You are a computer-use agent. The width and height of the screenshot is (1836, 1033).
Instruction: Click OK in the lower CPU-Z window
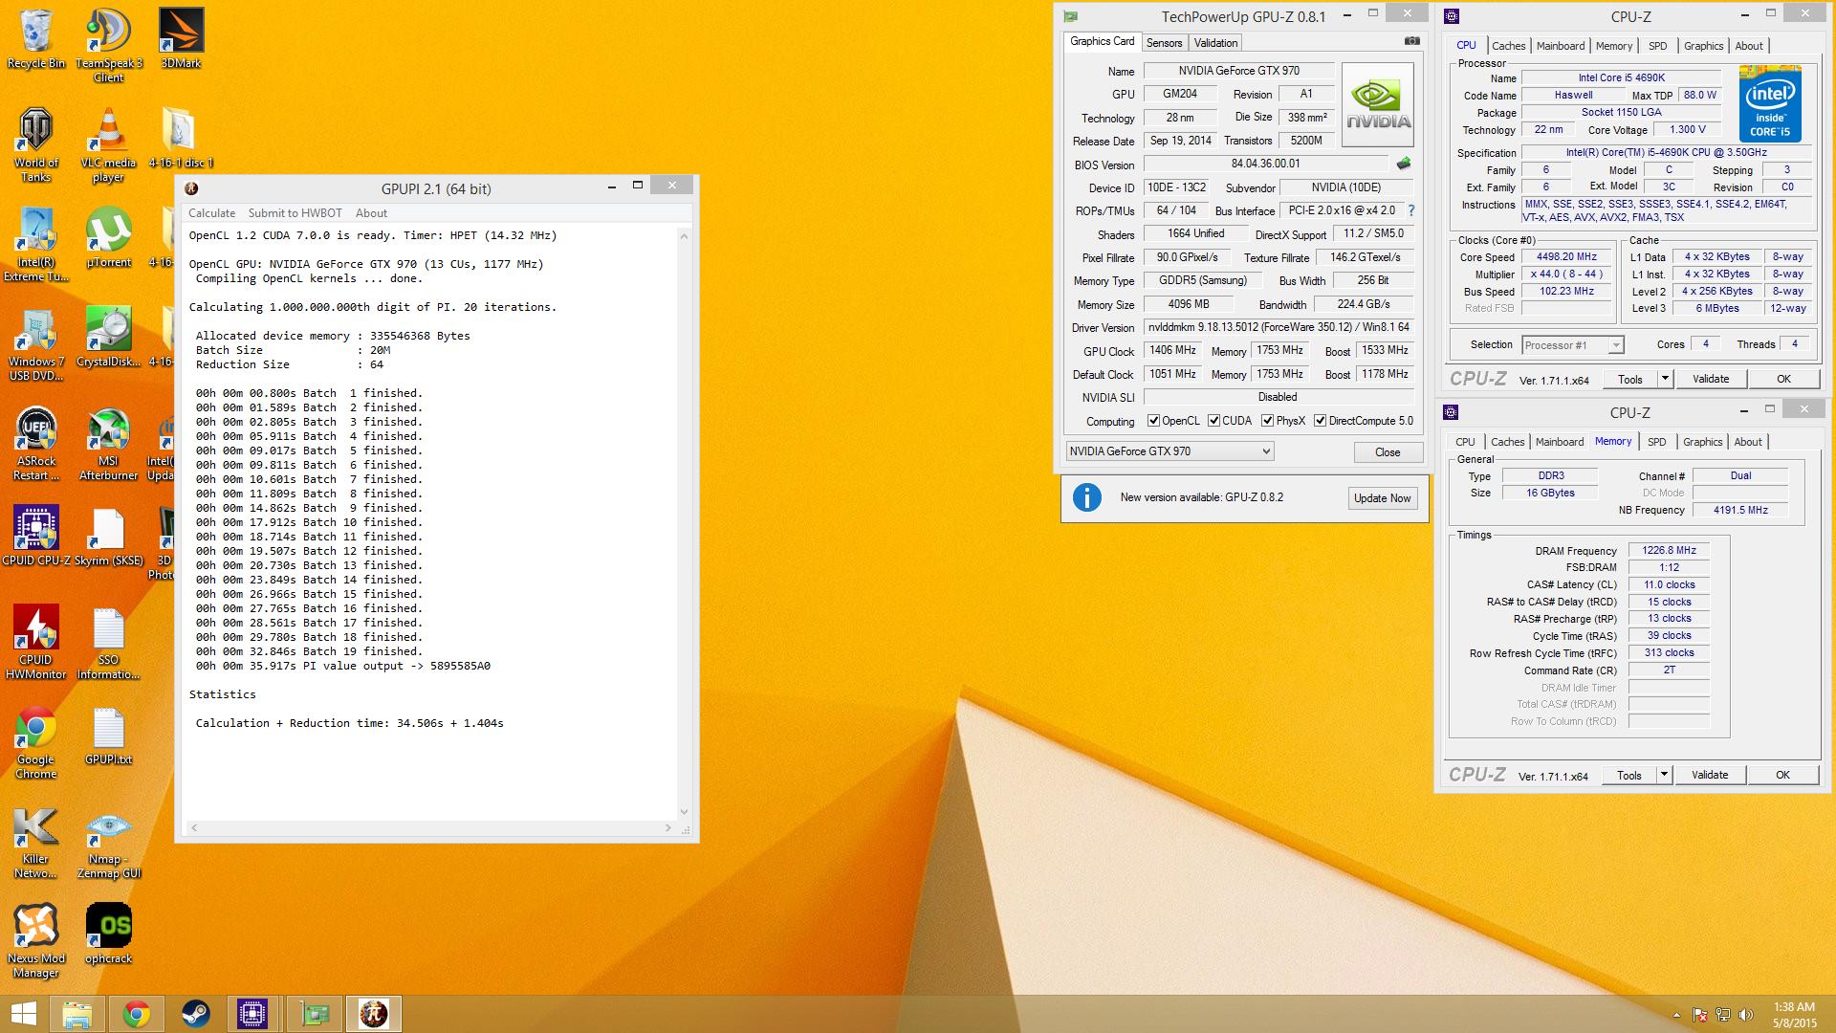coord(1782,775)
